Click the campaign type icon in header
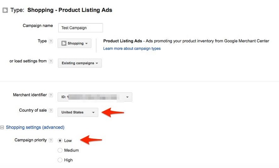Screen dimensions: 279x168 (x=5, y=10)
